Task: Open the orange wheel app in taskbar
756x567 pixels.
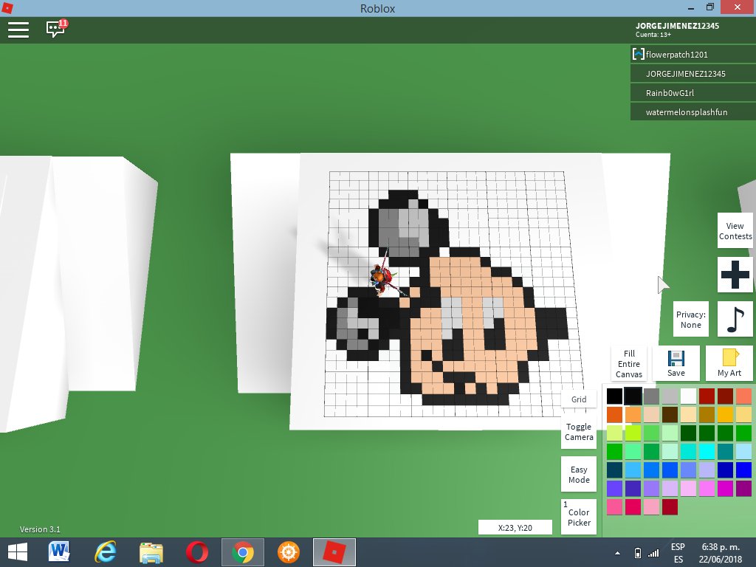Action: [x=289, y=552]
